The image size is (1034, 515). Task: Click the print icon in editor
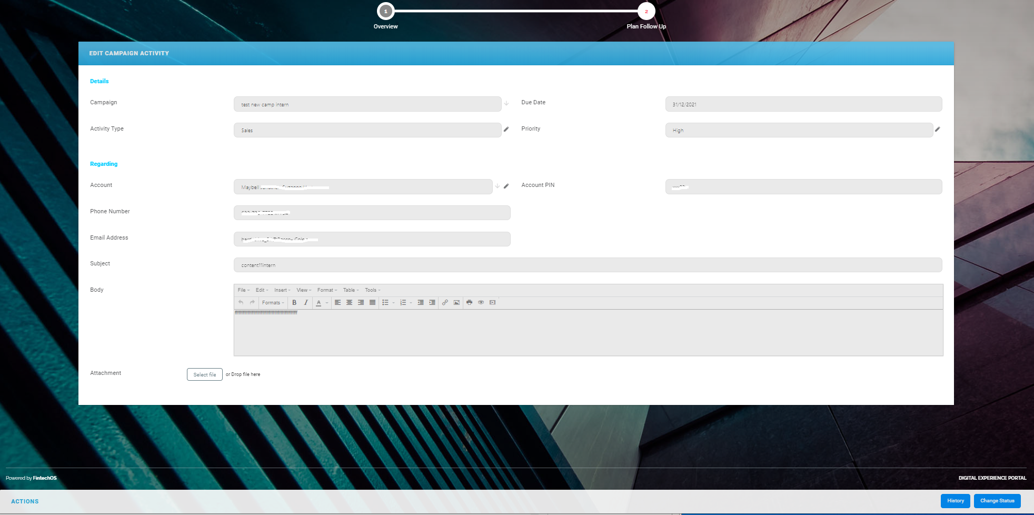click(469, 303)
